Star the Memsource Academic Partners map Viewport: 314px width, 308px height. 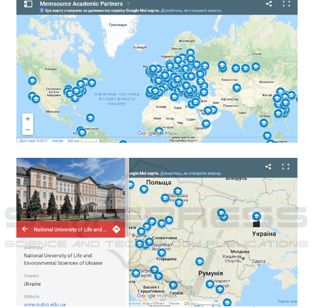(129, 3)
